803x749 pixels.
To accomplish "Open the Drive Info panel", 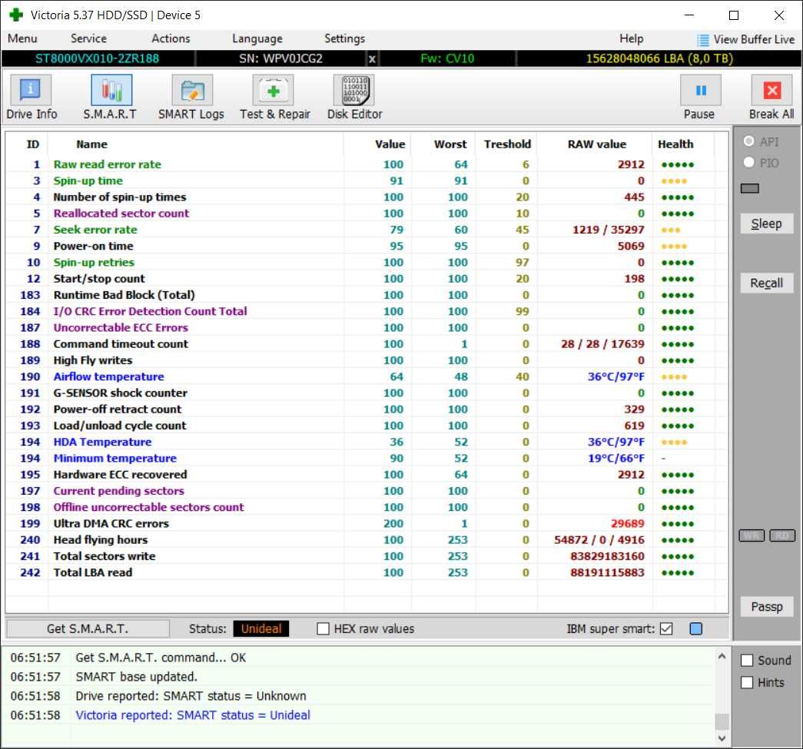I will coord(31,98).
